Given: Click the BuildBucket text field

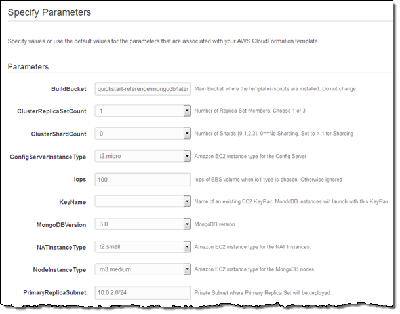Looking at the screenshot, I should (142, 89).
